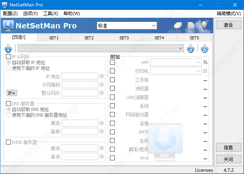Image resolution: width=244 pixels, height=174 pixels.
Task: Open the 打印机 dropdown
Action: [x=176, y=71]
